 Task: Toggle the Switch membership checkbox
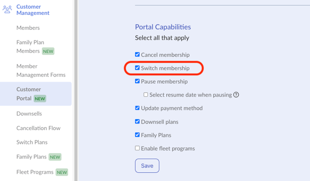pyautogui.click(x=137, y=68)
